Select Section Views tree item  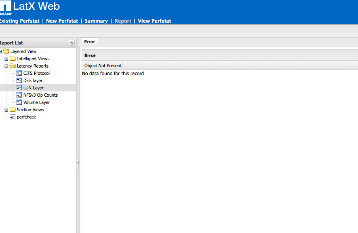pos(30,110)
